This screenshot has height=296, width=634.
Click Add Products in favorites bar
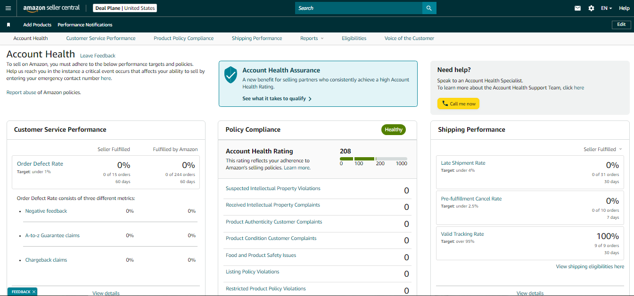[x=37, y=24]
